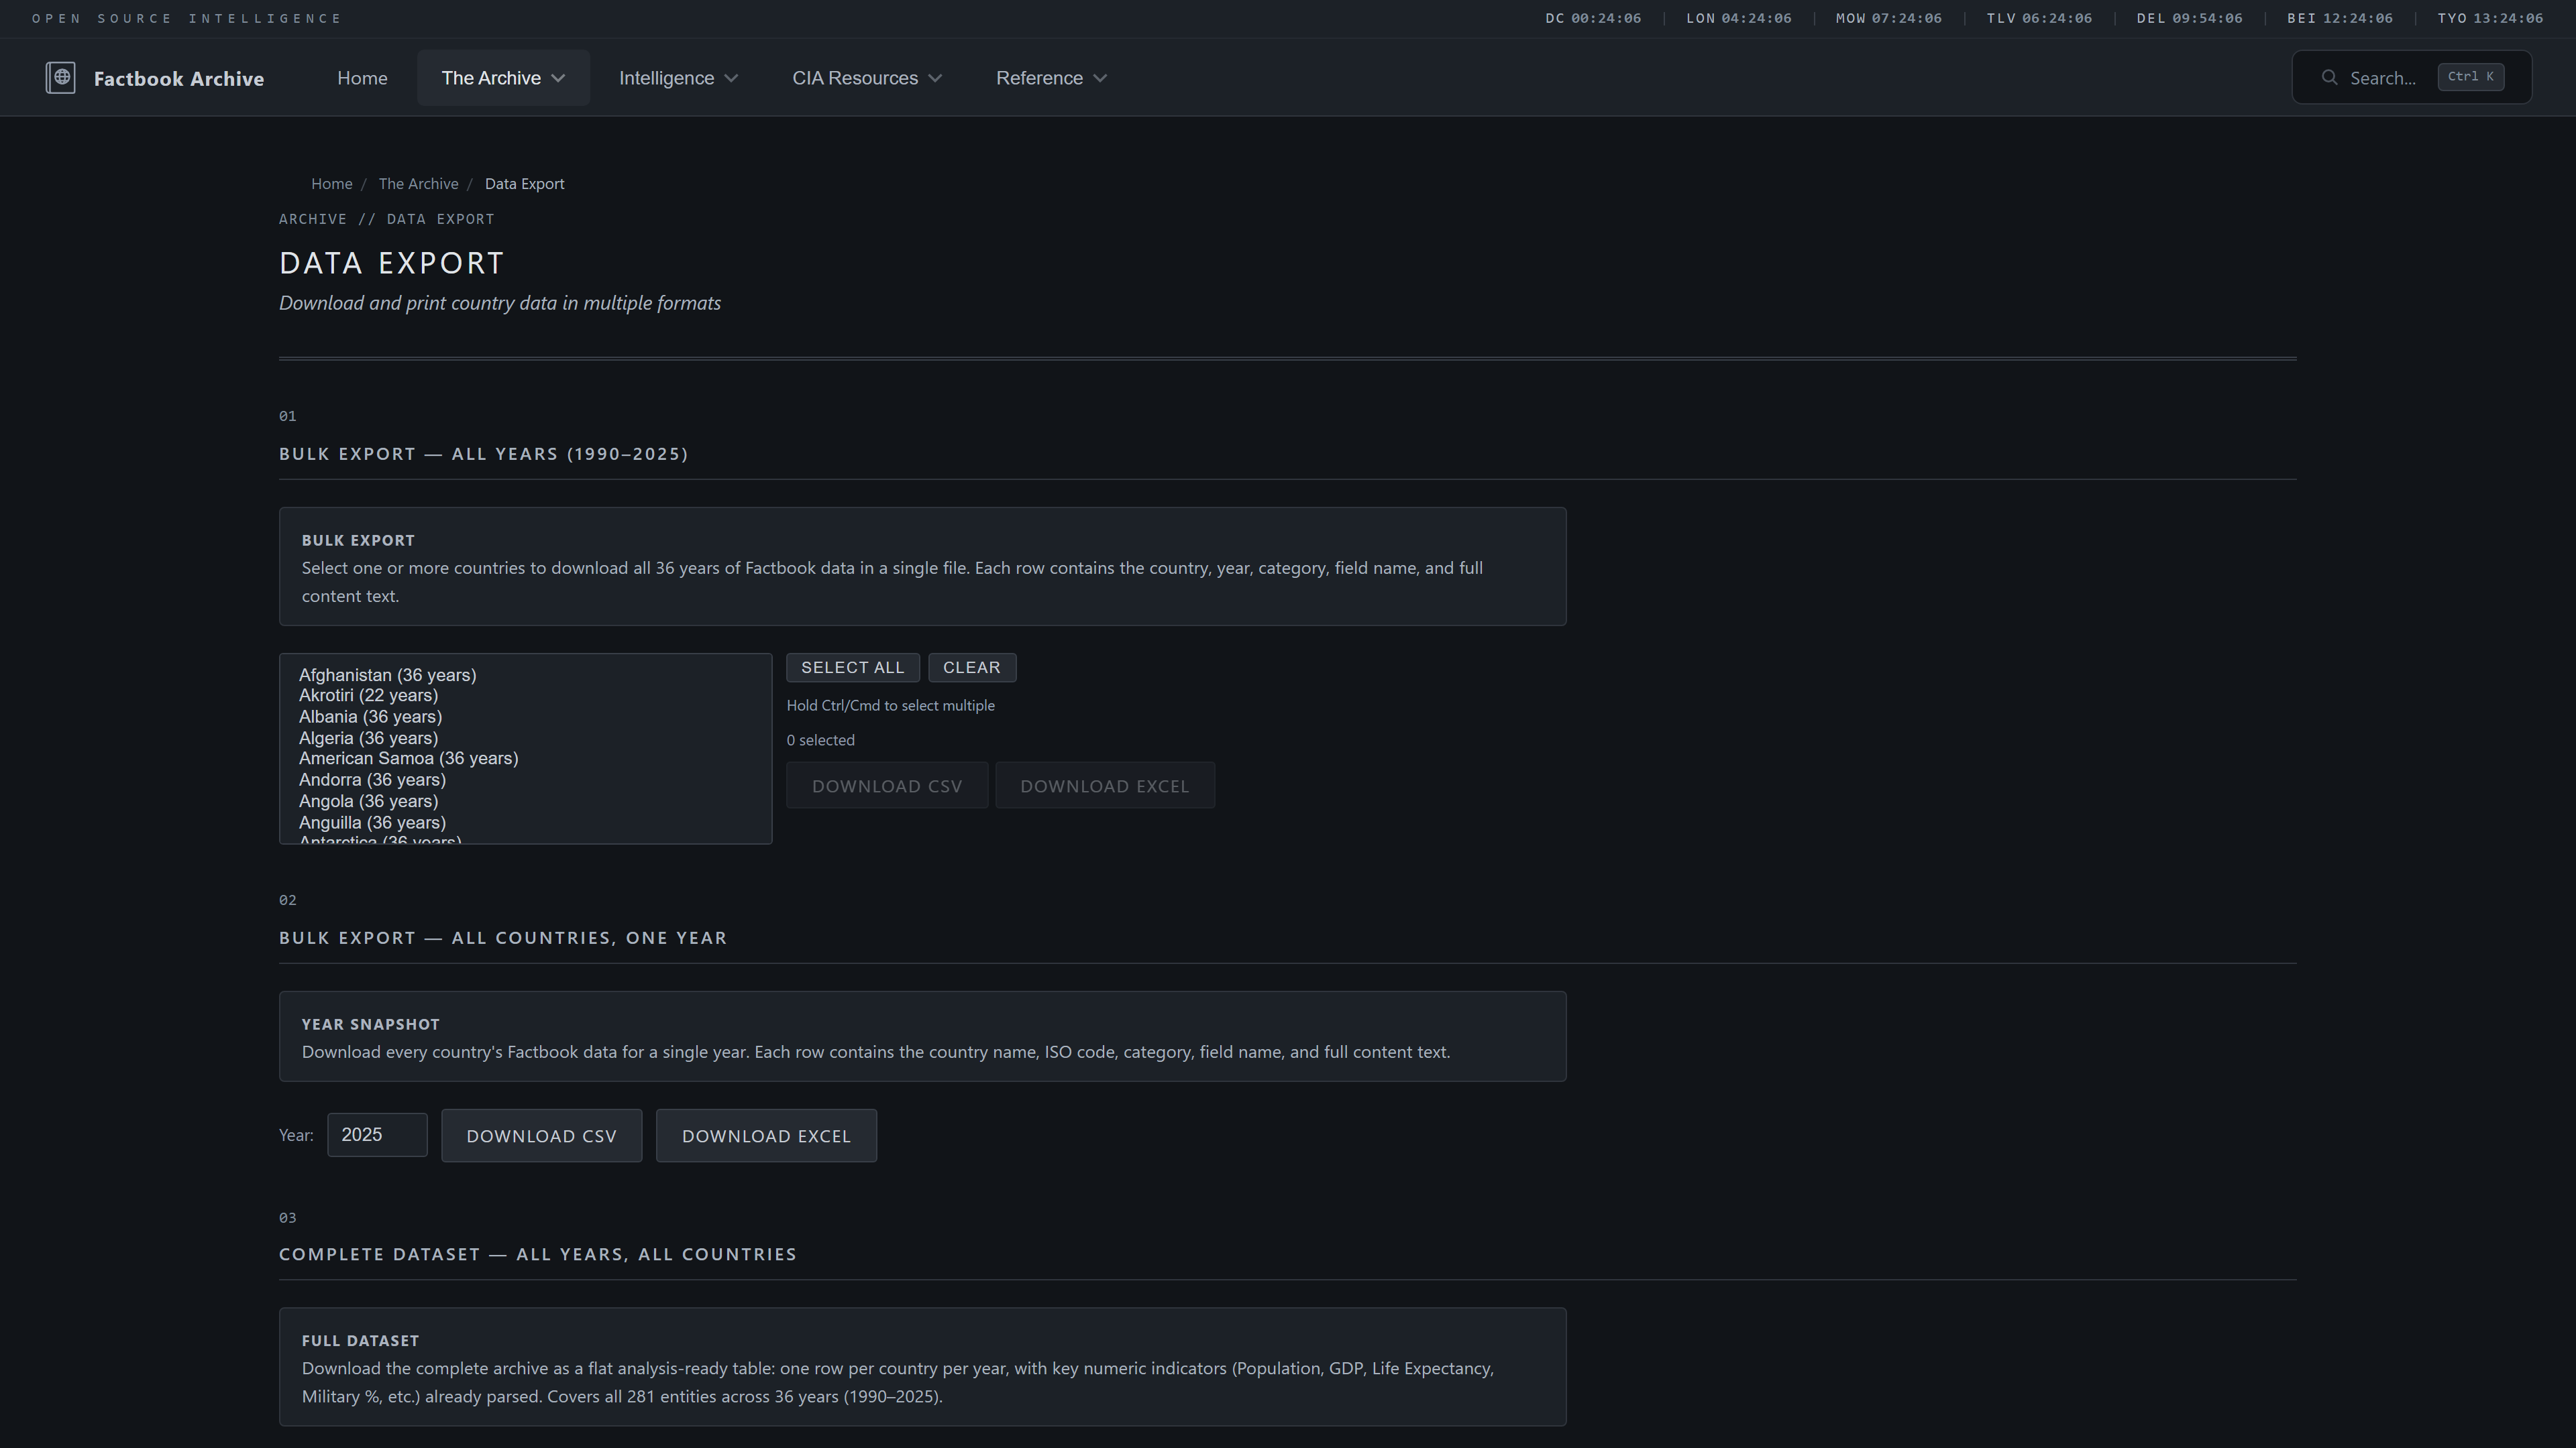Image resolution: width=2576 pixels, height=1448 pixels.
Task: Click the Factbook Archive title text
Action: [x=179, y=79]
